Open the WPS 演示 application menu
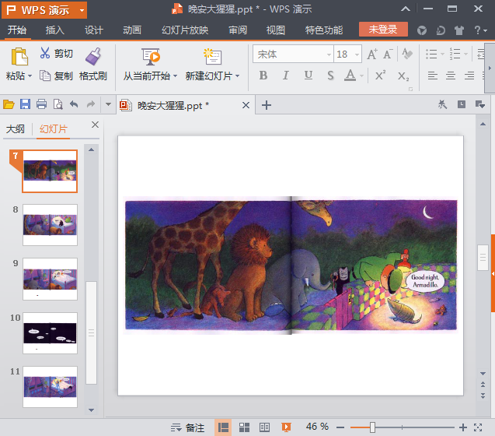Image resolution: width=495 pixels, height=436 pixels. pos(44,10)
